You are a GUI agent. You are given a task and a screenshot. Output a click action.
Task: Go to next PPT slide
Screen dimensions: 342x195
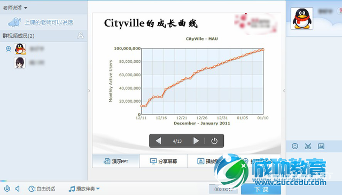coord(196,141)
